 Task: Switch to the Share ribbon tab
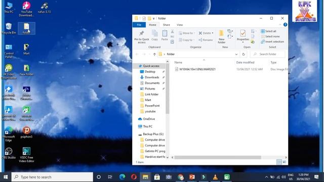point(167,25)
